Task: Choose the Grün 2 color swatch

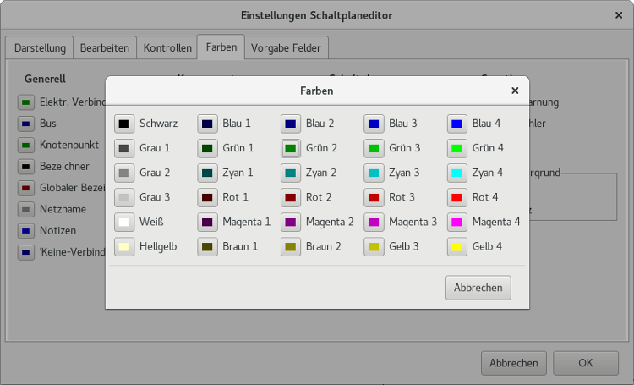Action: tap(290, 148)
